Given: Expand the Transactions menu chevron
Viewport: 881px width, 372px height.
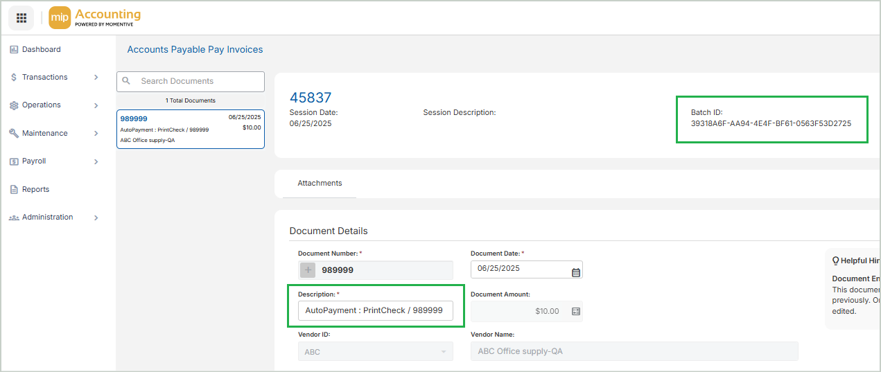Looking at the screenshot, I should [96, 78].
